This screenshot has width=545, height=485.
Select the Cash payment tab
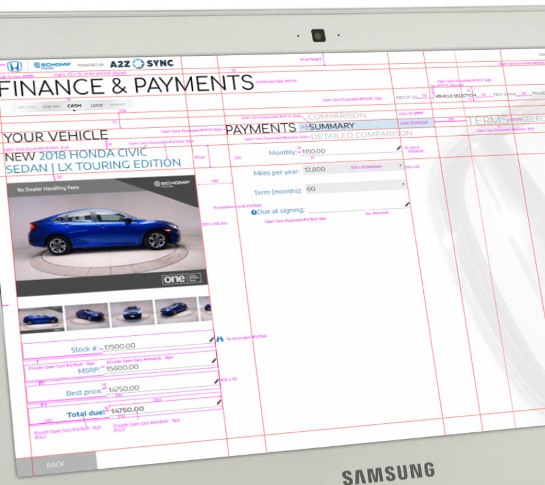click(x=74, y=105)
